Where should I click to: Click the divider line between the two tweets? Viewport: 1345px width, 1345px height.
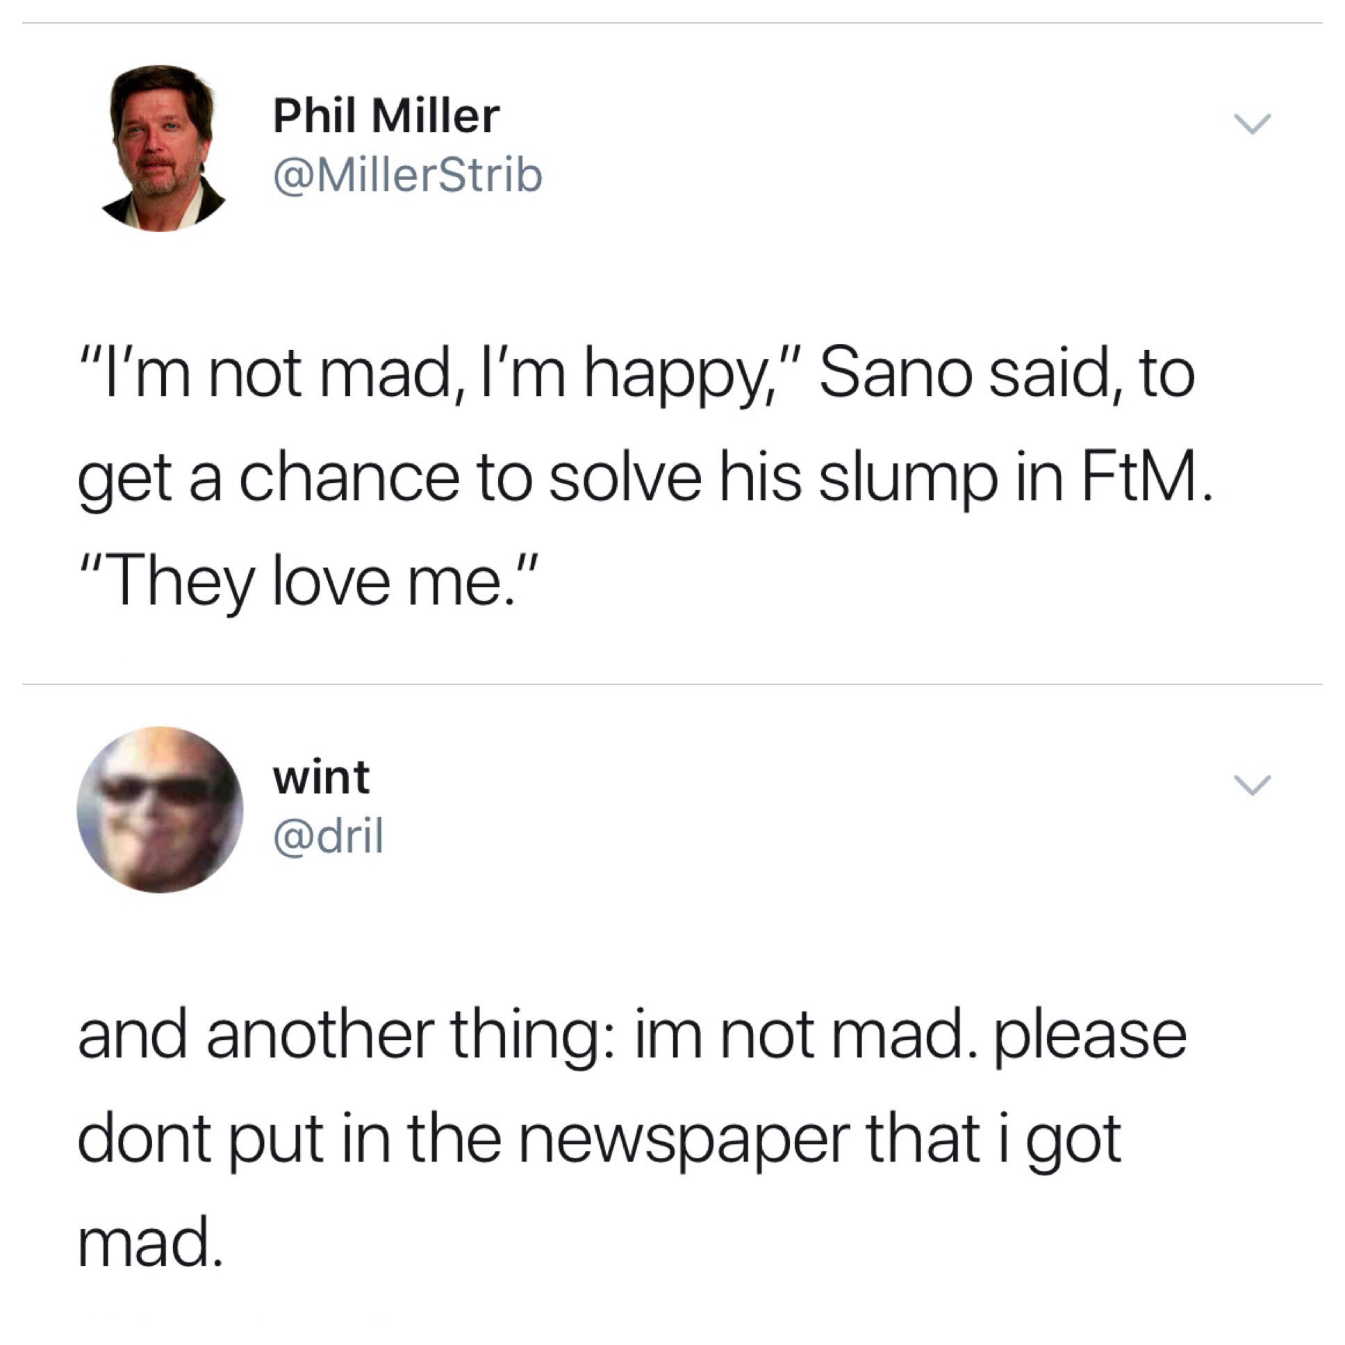click(x=672, y=684)
